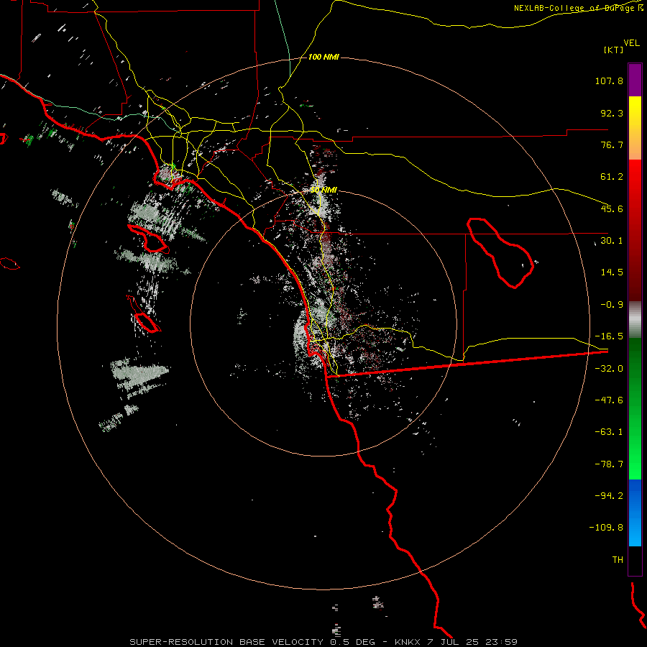Click the 61.2 velocity scale value
The image size is (647, 647).
tap(612, 177)
